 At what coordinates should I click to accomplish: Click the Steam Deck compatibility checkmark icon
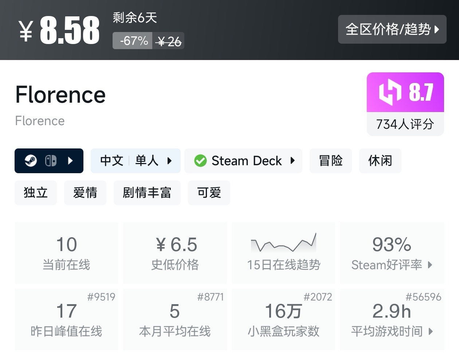pos(200,160)
